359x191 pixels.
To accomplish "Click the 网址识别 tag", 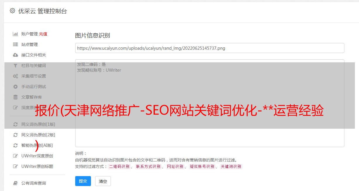I will coord(175,166).
